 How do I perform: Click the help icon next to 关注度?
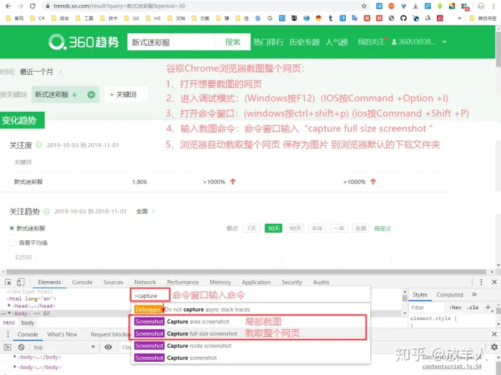[39, 145]
